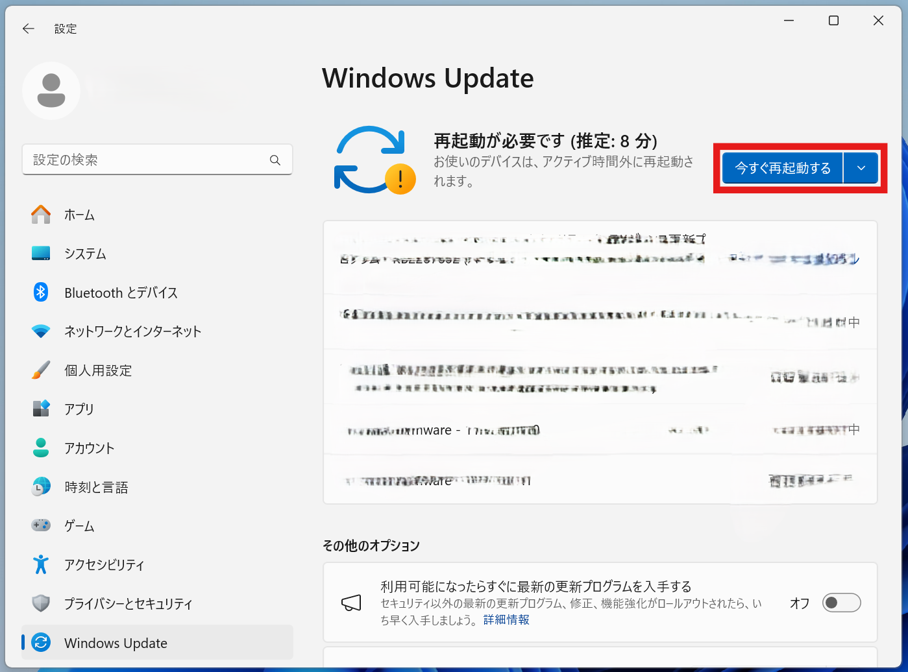Click the 利用可能になったらすぐに最新の更新プログラムを入手する text
The height and width of the screenshot is (672, 908).
[536, 586]
